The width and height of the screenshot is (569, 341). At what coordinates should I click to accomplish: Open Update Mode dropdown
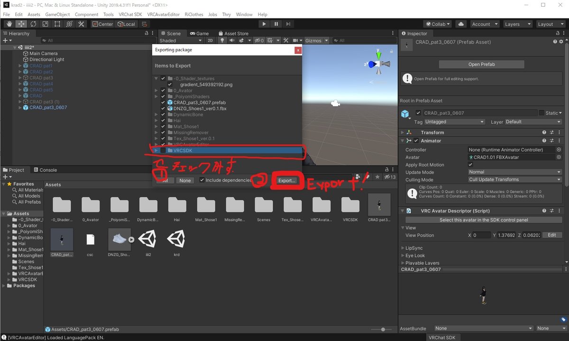click(x=515, y=172)
